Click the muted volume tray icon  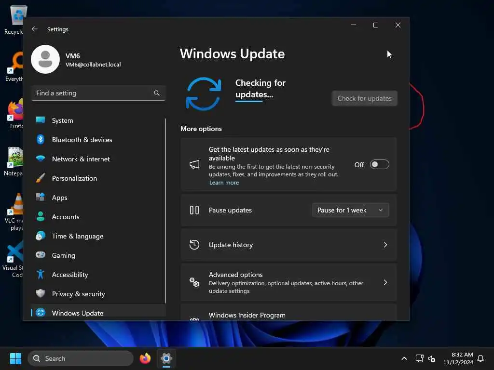tap(432, 358)
